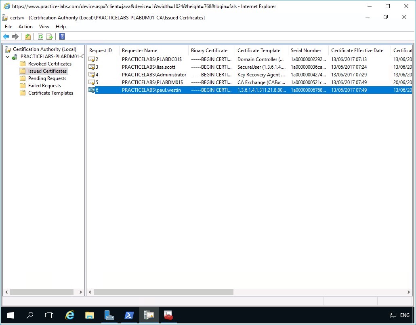Select row PRACTICELABS\Administrator

click(250, 75)
